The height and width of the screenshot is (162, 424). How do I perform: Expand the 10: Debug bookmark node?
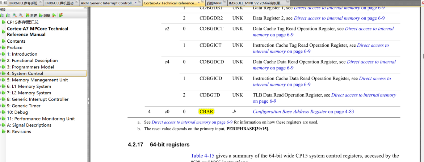click(x=1, y=112)
